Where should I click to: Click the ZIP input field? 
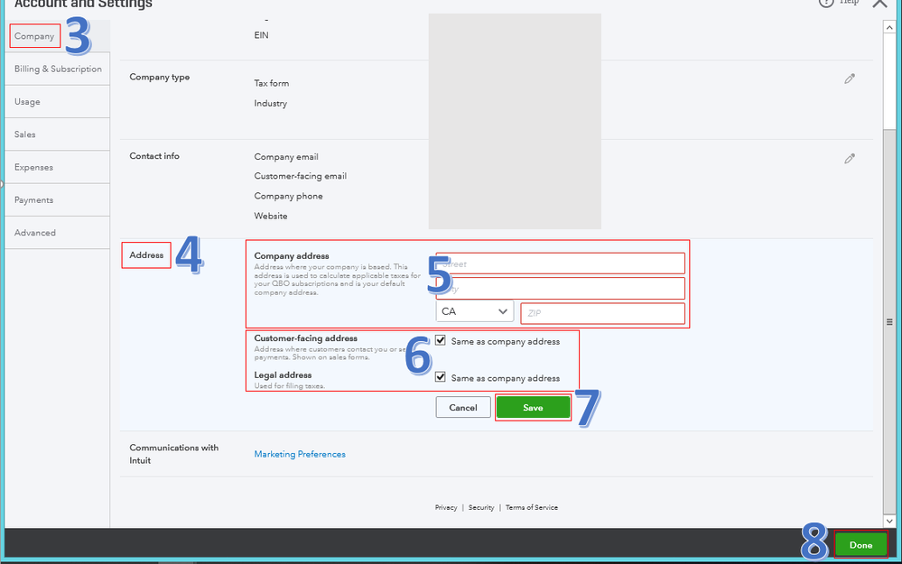pos(603,313)
